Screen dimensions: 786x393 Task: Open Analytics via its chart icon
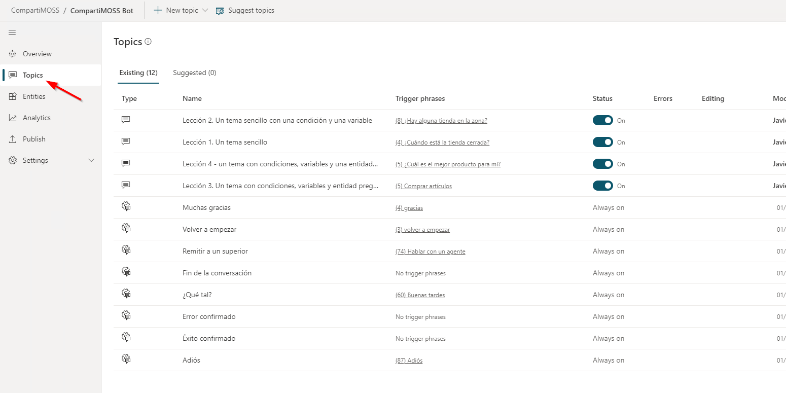pyautogui.click(x=13, y=118)
